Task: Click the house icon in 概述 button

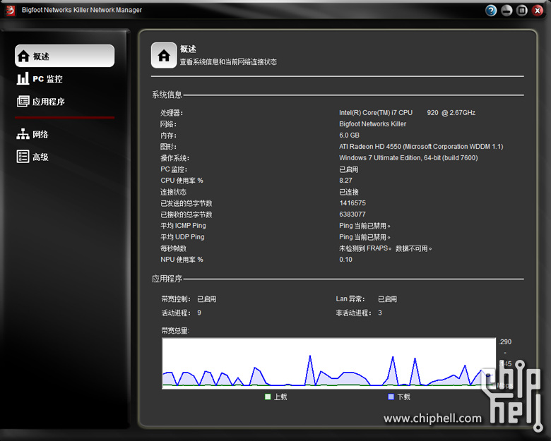Action: tap(23, 56)
